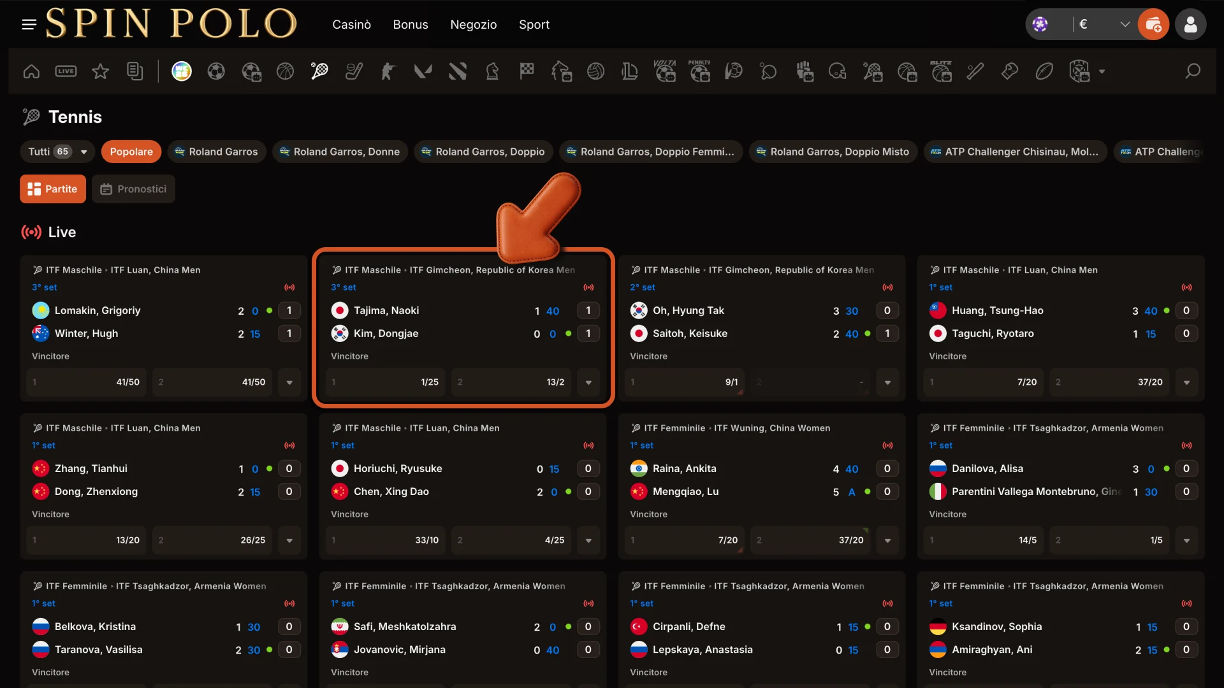Filter by Roland Garros, Doppio Femminile

[x=651, y=152]
